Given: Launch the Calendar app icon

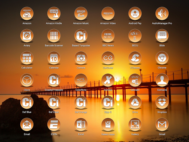Looking at the screenshot, I should 54,58.
